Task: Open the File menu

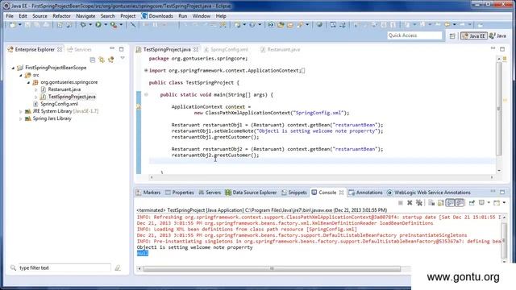Action: click(10, 16)
